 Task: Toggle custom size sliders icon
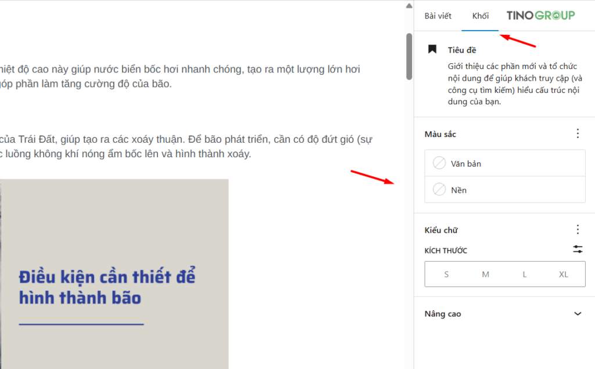578,249
